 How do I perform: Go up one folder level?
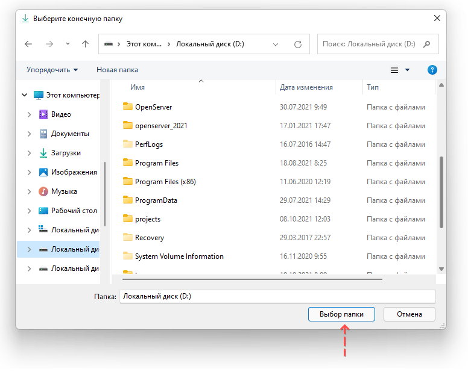point(86,44)
